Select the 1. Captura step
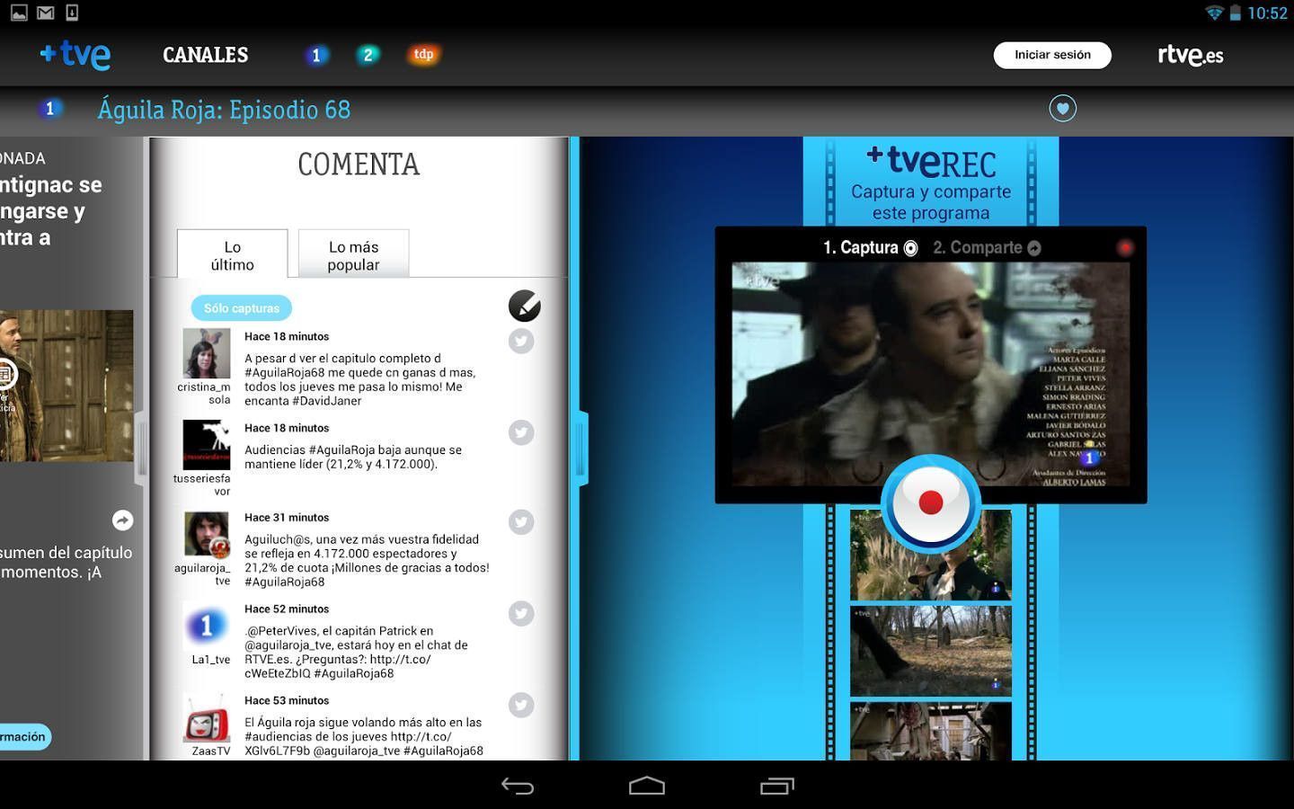Viewport: 1294px width, 809px height. point(870,247)
